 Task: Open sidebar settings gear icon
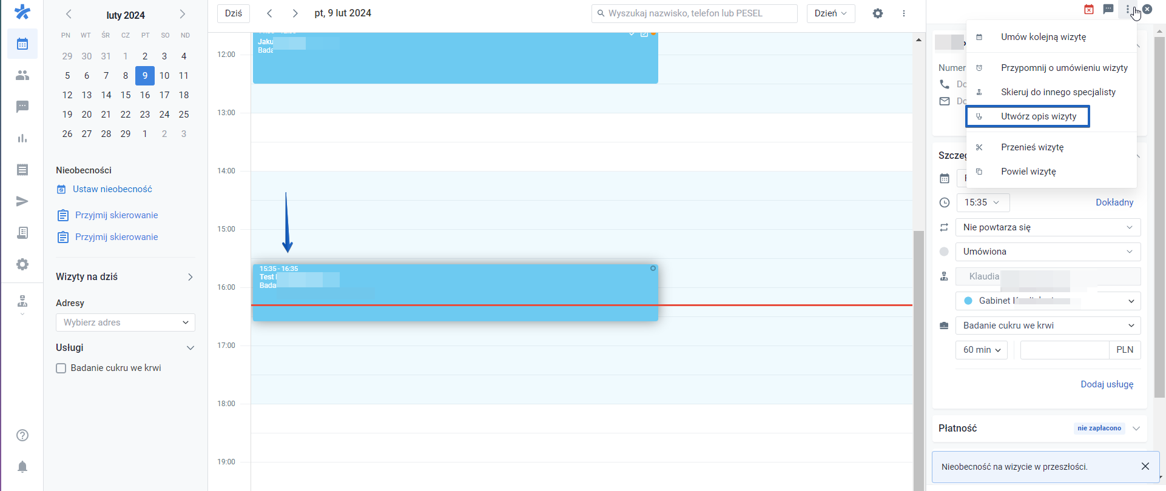[x=22, y=264]
